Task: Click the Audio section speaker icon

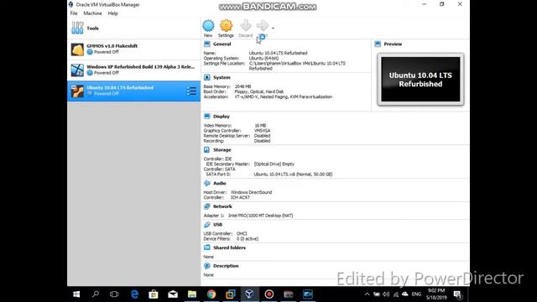Action: 207,183
